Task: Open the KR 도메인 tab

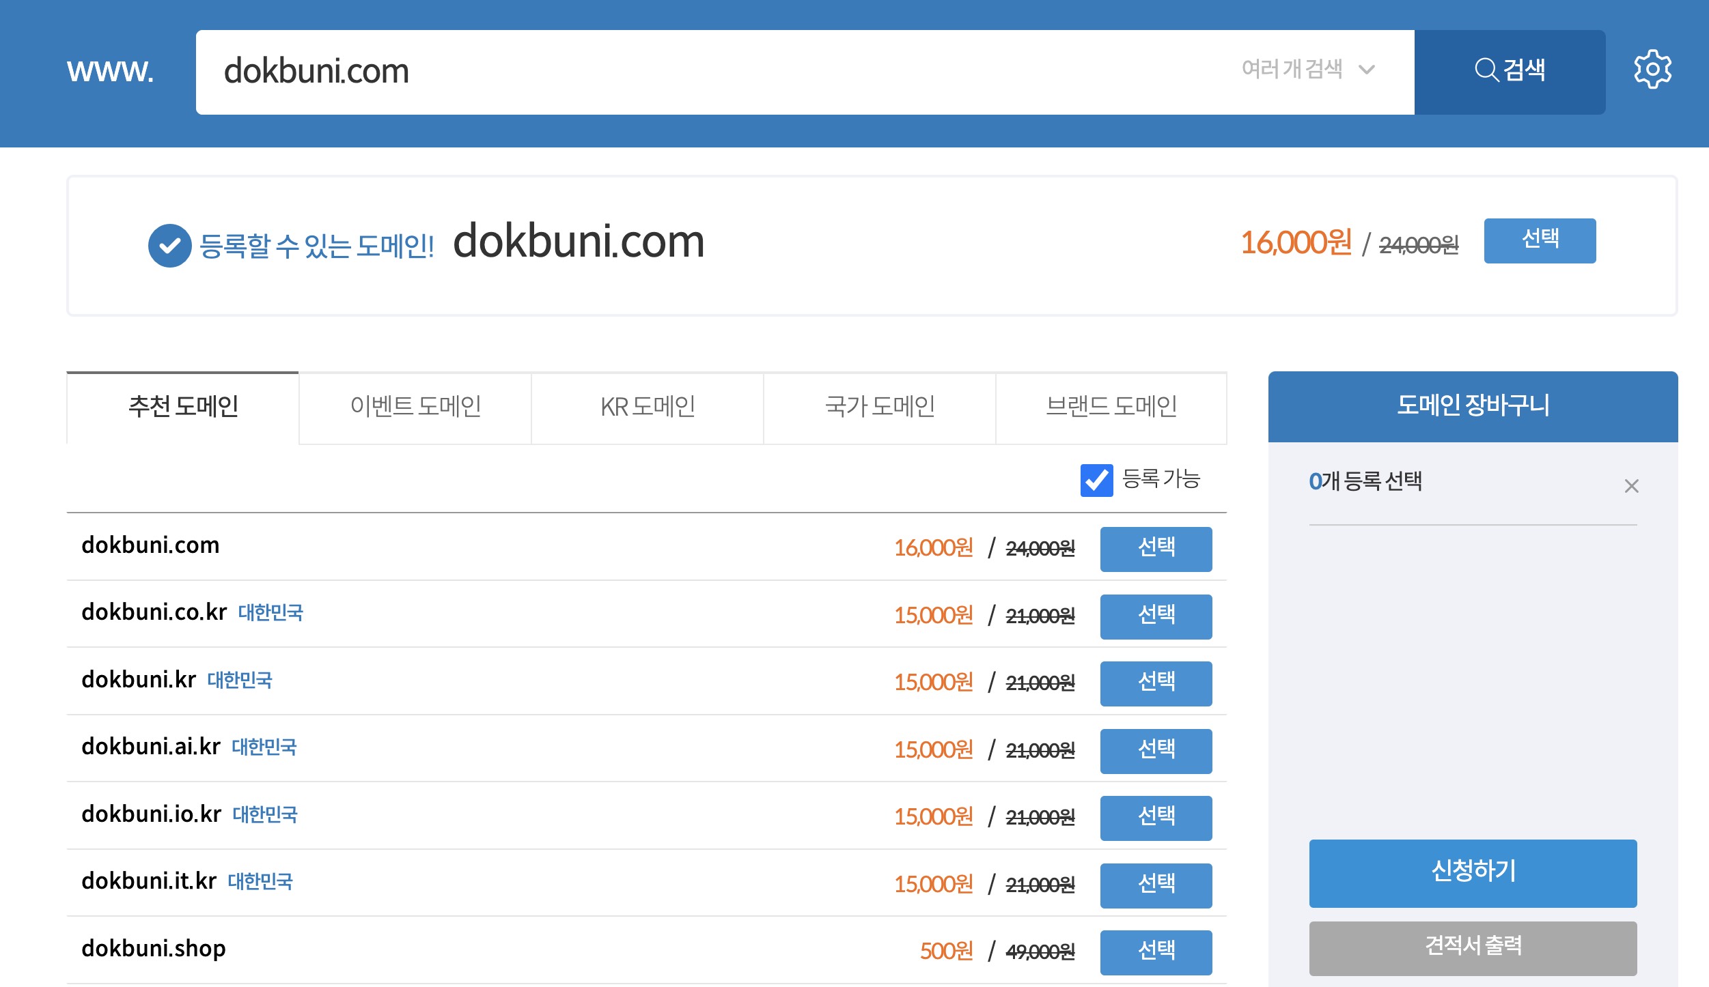Action: click(x=648, y=407)
